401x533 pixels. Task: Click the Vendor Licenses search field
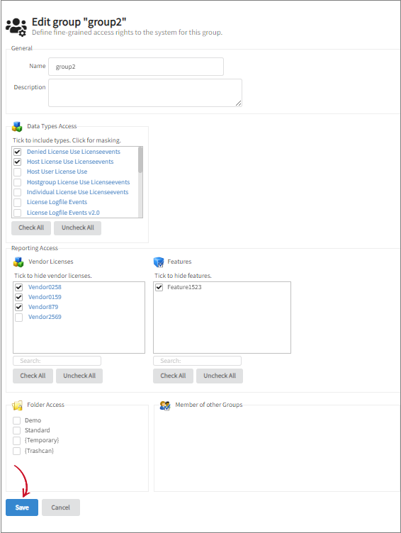[x=57, y=361]
